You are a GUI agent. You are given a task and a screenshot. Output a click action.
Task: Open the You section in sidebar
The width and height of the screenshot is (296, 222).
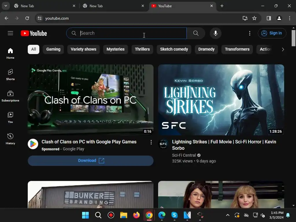click(10, 117)
